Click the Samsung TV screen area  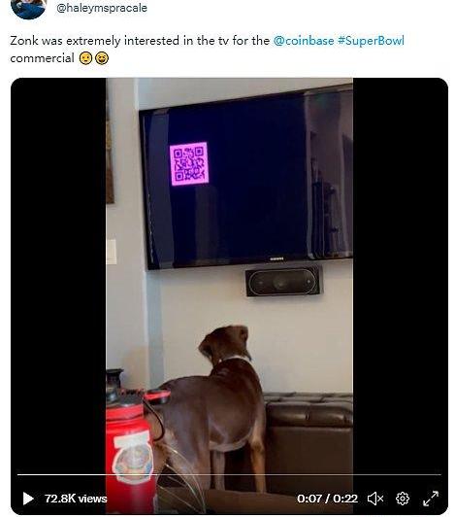(x=247, y=178)
